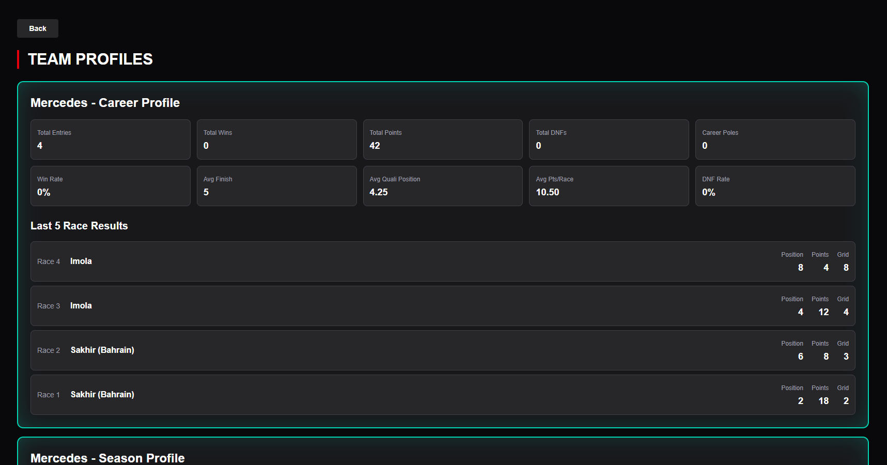
Task: Click Race 2 grid value 3
Action: coord(846,357)
